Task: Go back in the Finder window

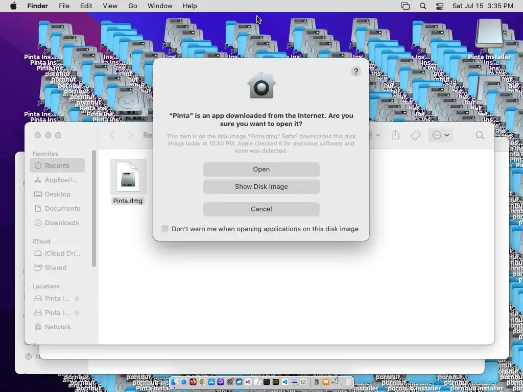Action: (x=112, y=135)
